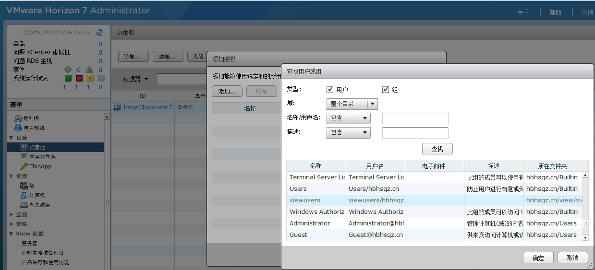Select the Administrator row in results
This screenshot has width=595, height=270.
click(x=434, y=223)
